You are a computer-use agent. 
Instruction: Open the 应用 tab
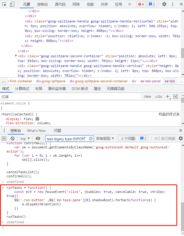tap(118, 4)
